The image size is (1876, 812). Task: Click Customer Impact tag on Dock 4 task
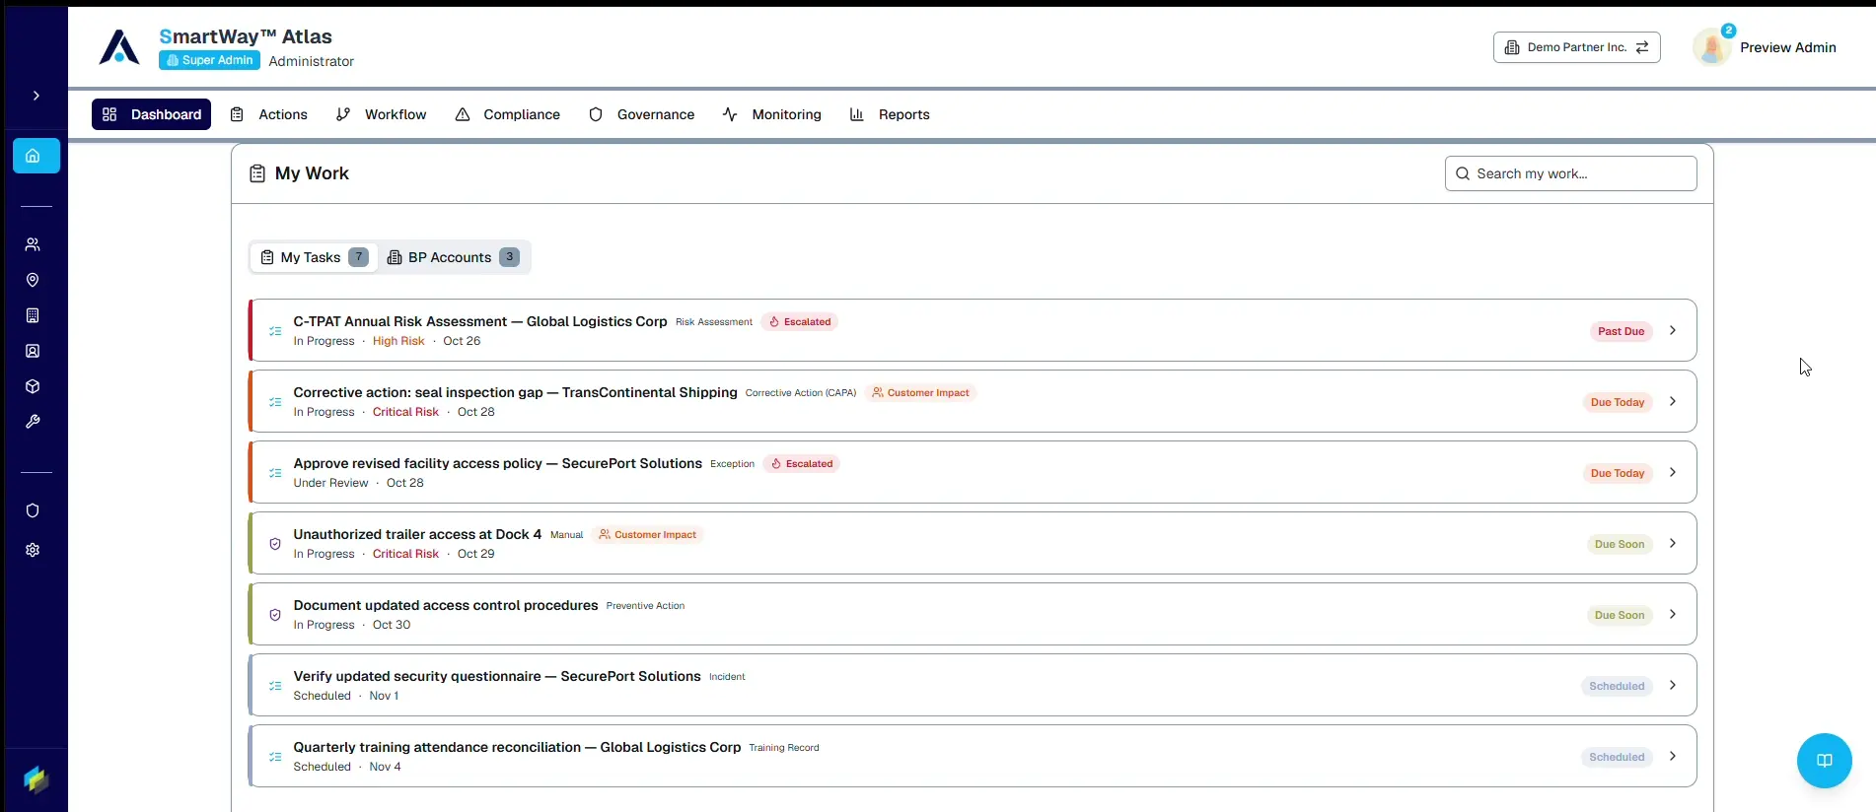(647, 535)
